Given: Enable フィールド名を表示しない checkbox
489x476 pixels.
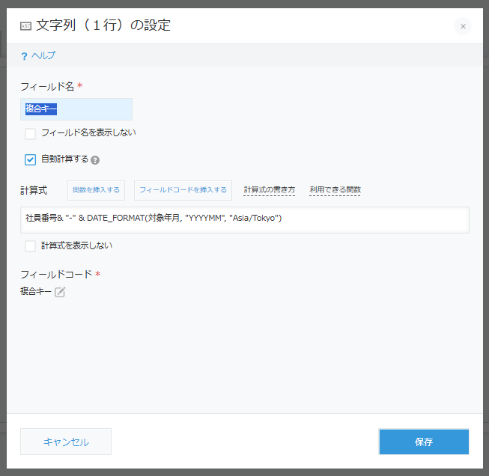Looking at the screenshot, I should [x=31, y=134].
